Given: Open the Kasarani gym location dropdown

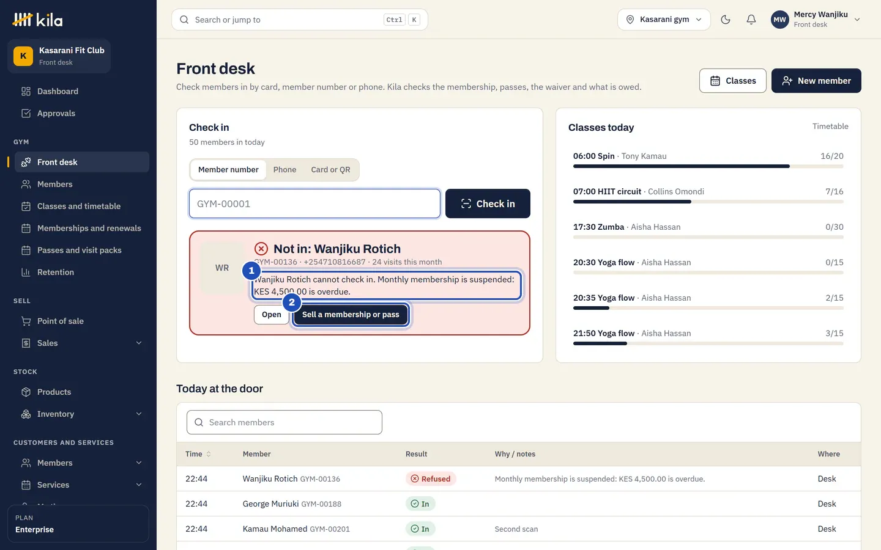Looking at the screenshot, I should [664, 20].
